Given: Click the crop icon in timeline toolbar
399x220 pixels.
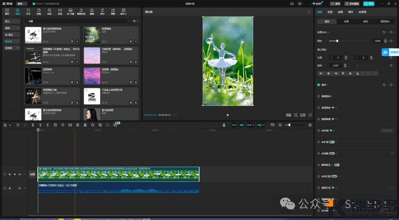Looking at the screenshot, I should 100,125.
